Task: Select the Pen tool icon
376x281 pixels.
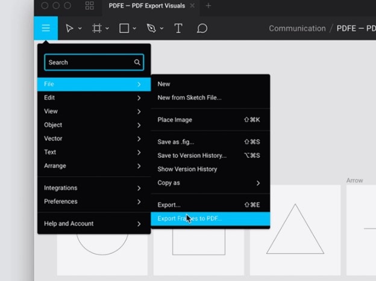Action: point(151,28)
